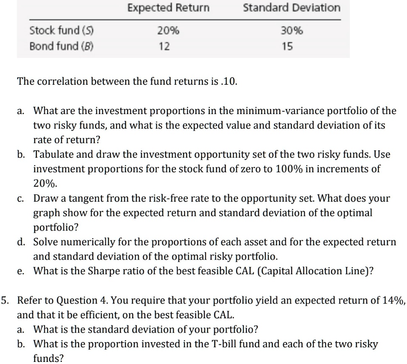The height and width of the screenshot is (364, 407).
Task: Click question 5a about standard deviation
Action: point(138,329)
